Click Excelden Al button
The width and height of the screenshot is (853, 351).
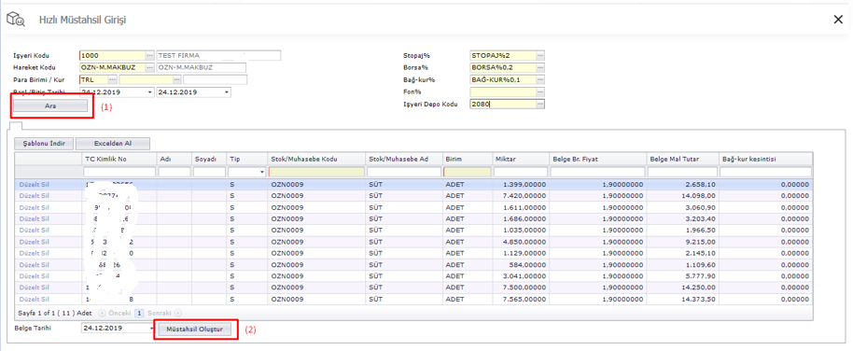pyautogui.click(x=113, y=144)
